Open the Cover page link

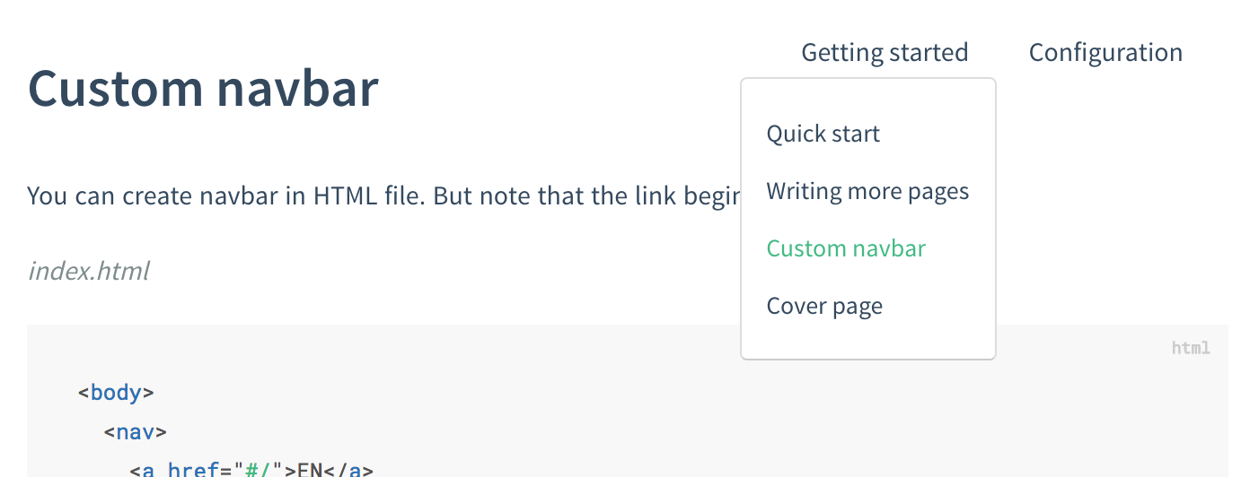click(x=824, y=307)
